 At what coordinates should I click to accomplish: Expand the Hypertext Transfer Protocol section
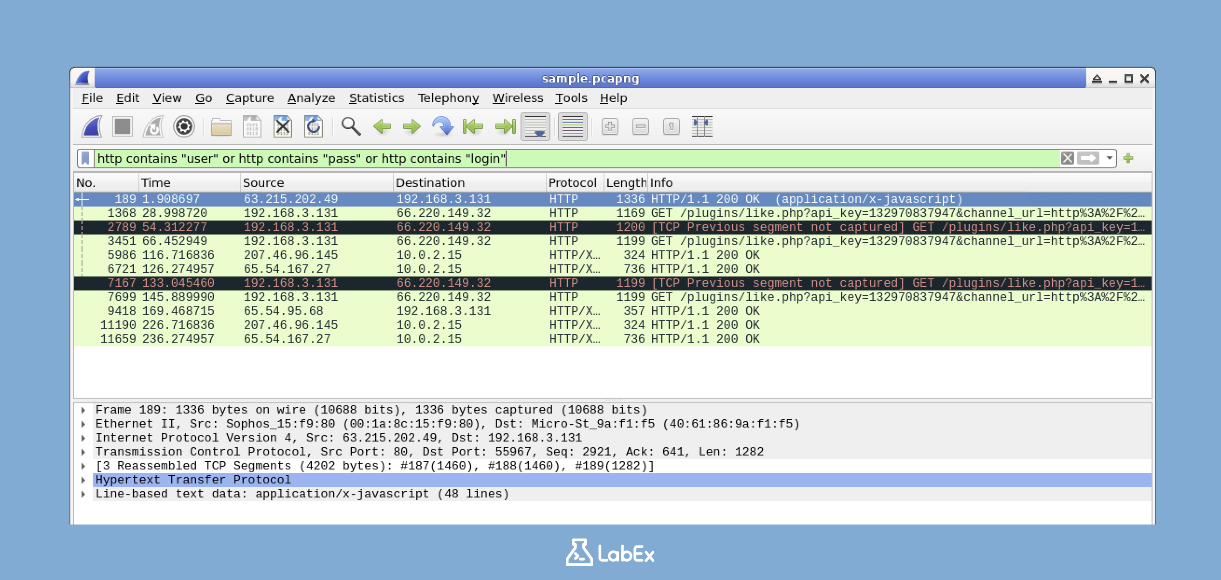coord(84,479)
